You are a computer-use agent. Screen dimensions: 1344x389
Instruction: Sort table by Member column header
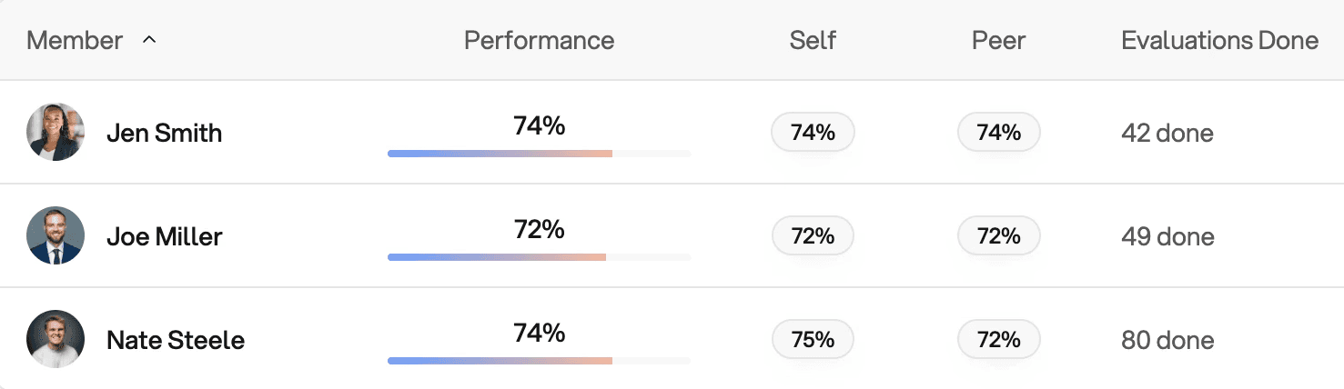point(75,41)
